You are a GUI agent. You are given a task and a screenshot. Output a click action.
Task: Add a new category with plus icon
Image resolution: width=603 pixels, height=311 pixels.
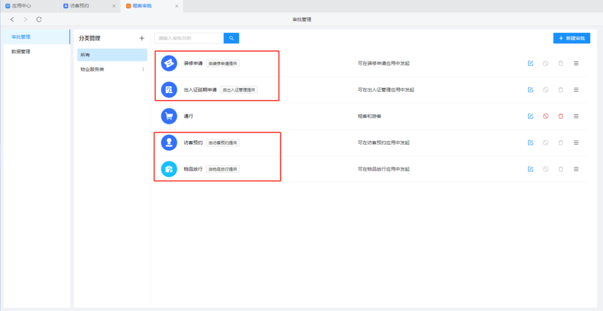pos(142,38)
